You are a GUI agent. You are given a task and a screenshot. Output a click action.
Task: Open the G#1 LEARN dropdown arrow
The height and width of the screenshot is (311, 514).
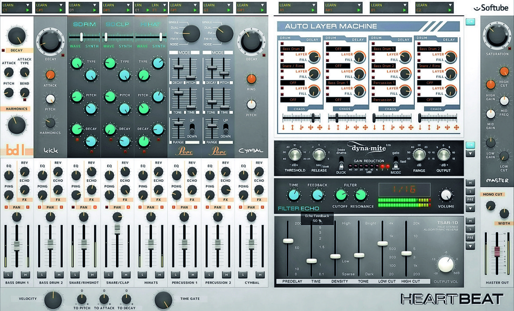point(262,5)
